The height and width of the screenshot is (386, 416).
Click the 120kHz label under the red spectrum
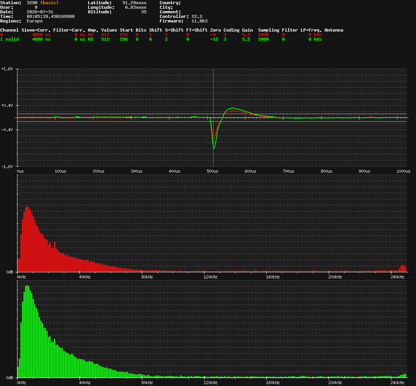tap(210, 277)
